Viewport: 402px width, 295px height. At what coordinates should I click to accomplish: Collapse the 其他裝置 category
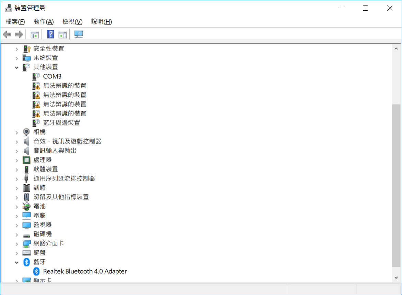pyautogui.click(x=16, y=67)
